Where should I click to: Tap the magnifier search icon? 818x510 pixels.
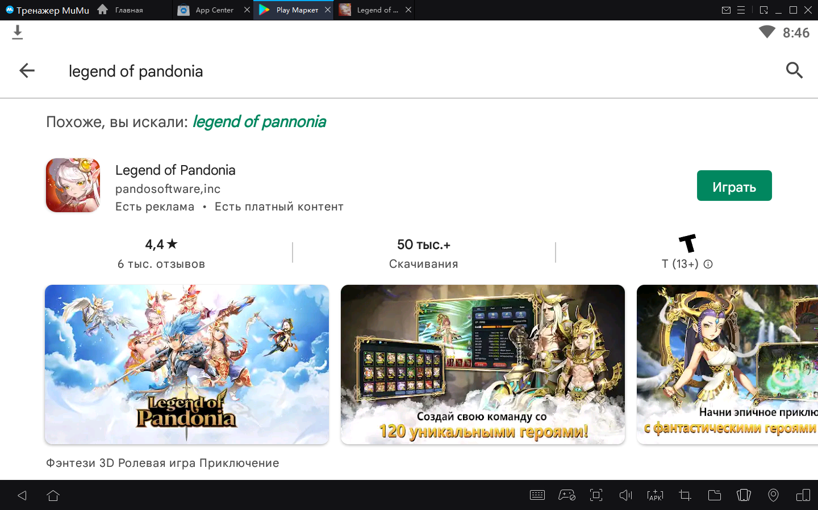click(794, 70)
